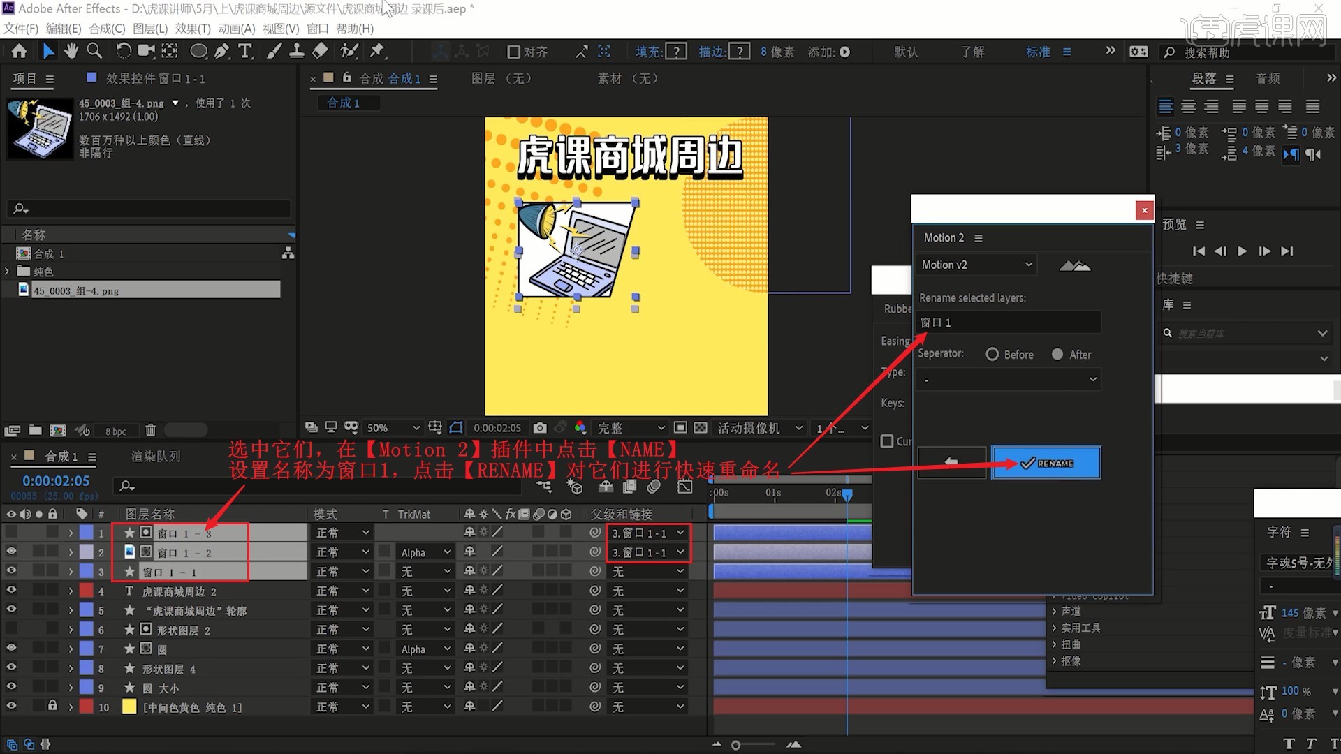Image resolution: width=1341 pixels, height=754 pixels.
Task: Select the Zoom magnifier tool
Action: click(94, 51)
